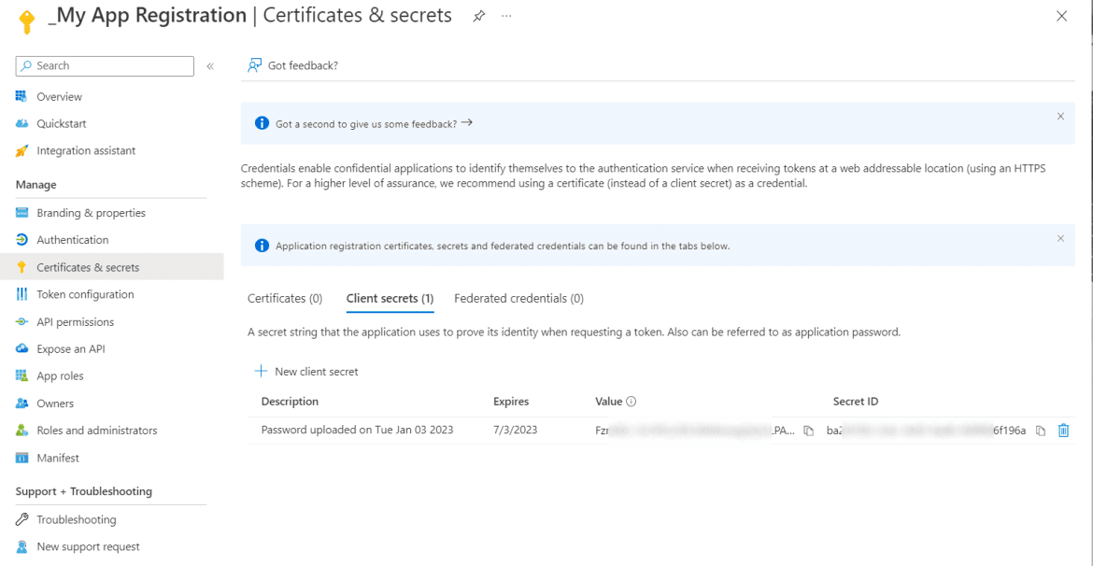Follow the feedback banner arrow link
This screenshot has width=1093, height=566.
click(467, 122)
